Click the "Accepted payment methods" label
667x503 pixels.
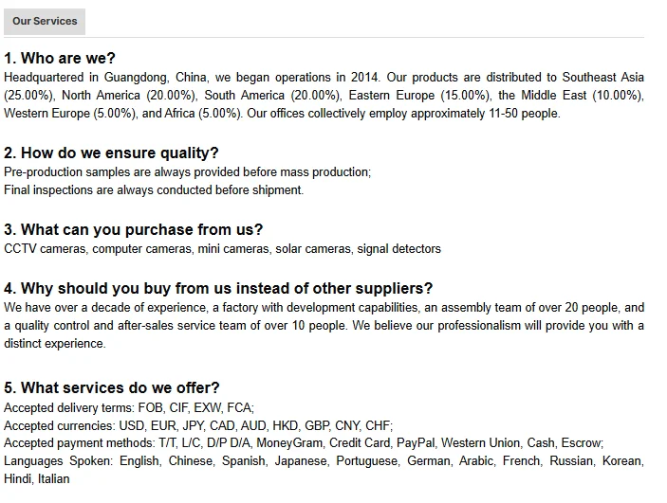tap(78, 442)
